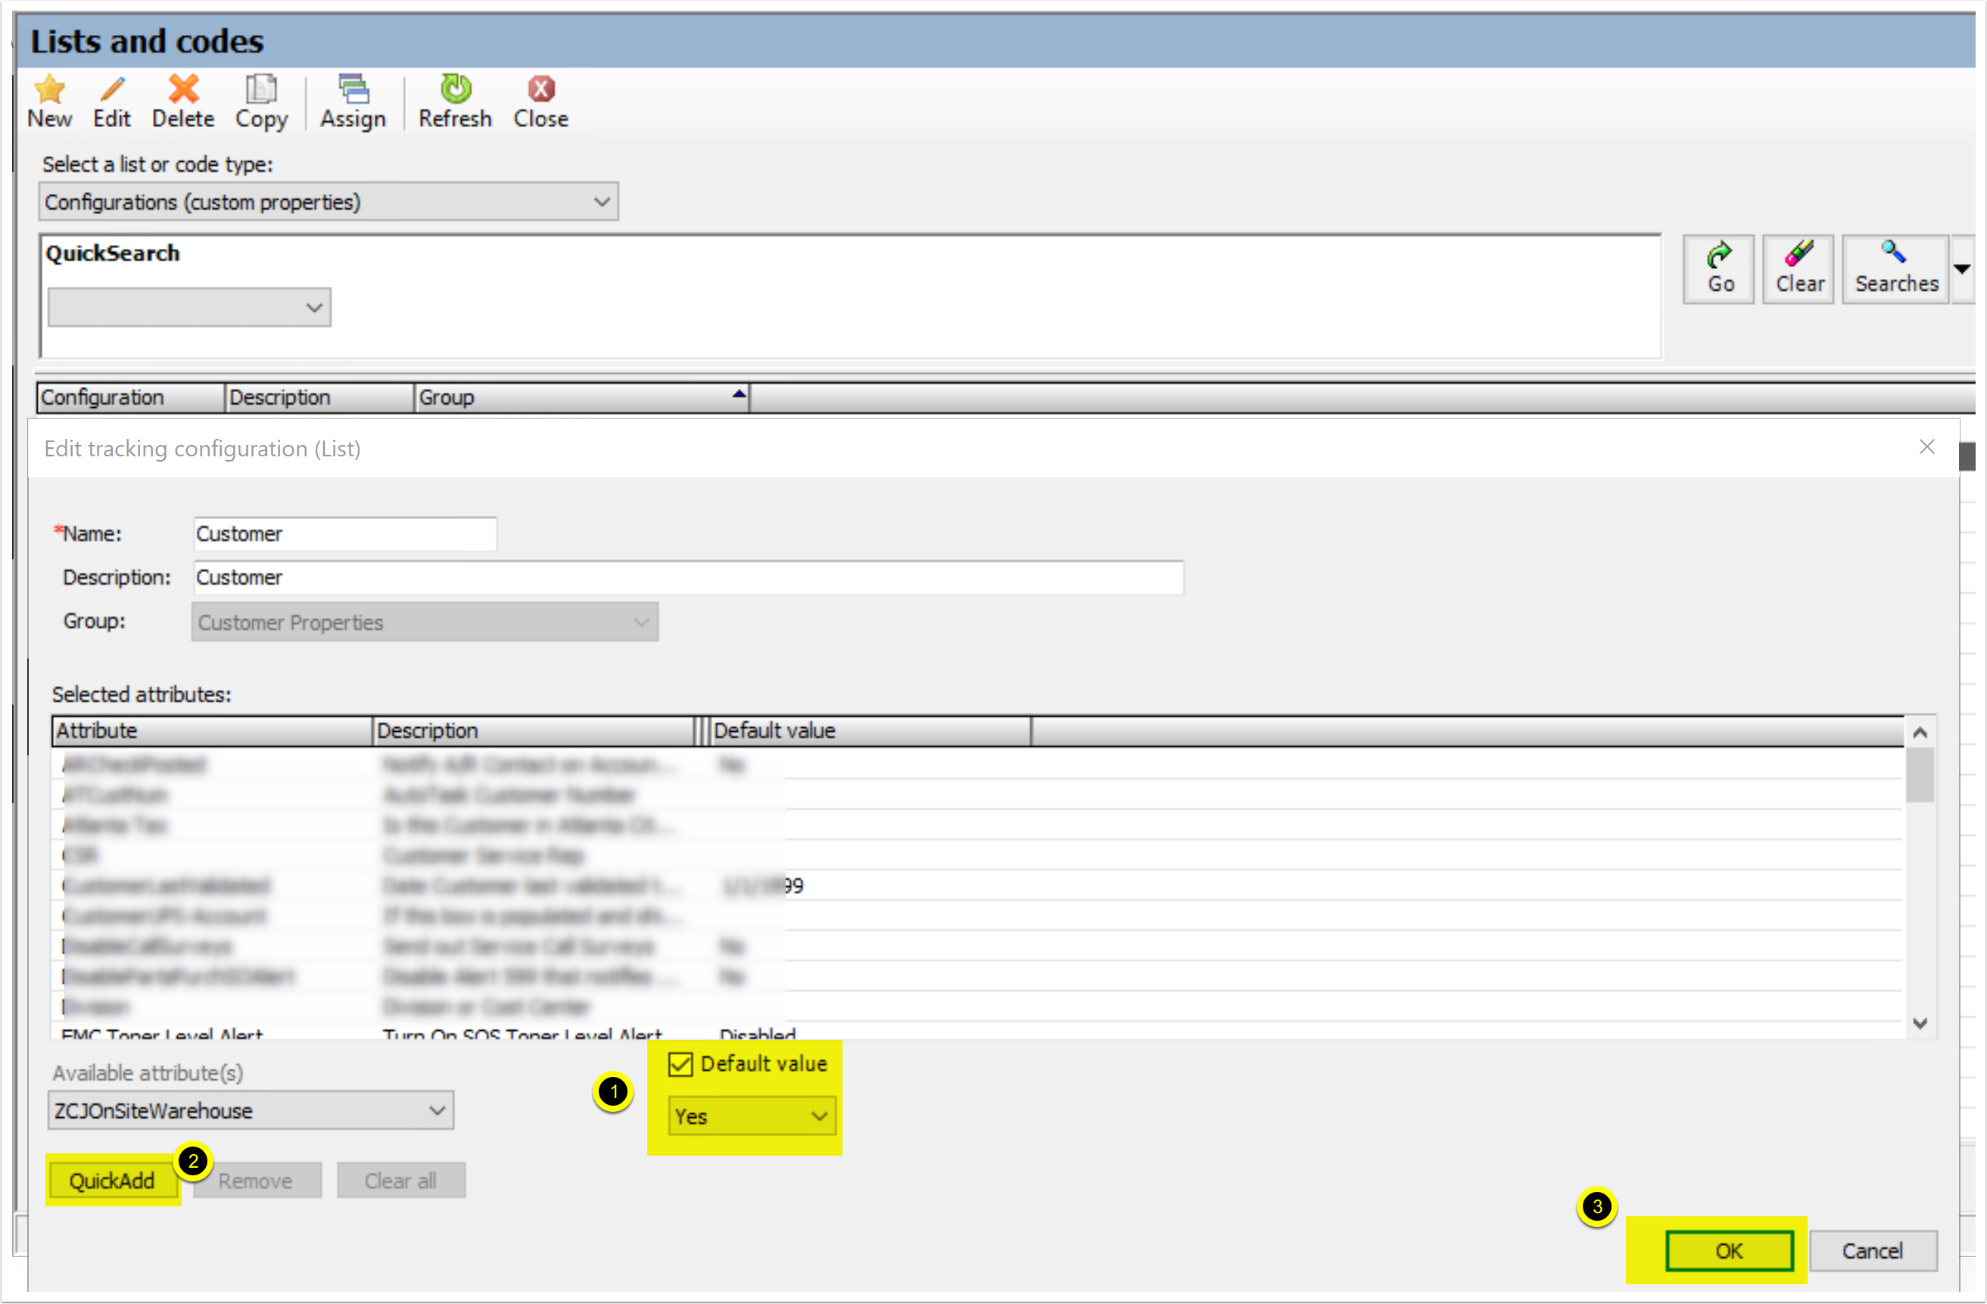Viewport: 1987px width, 1304px height.
Task: Open the QuickSearch field dropdown
Action: pyautogui.click(x=189, y=307)
